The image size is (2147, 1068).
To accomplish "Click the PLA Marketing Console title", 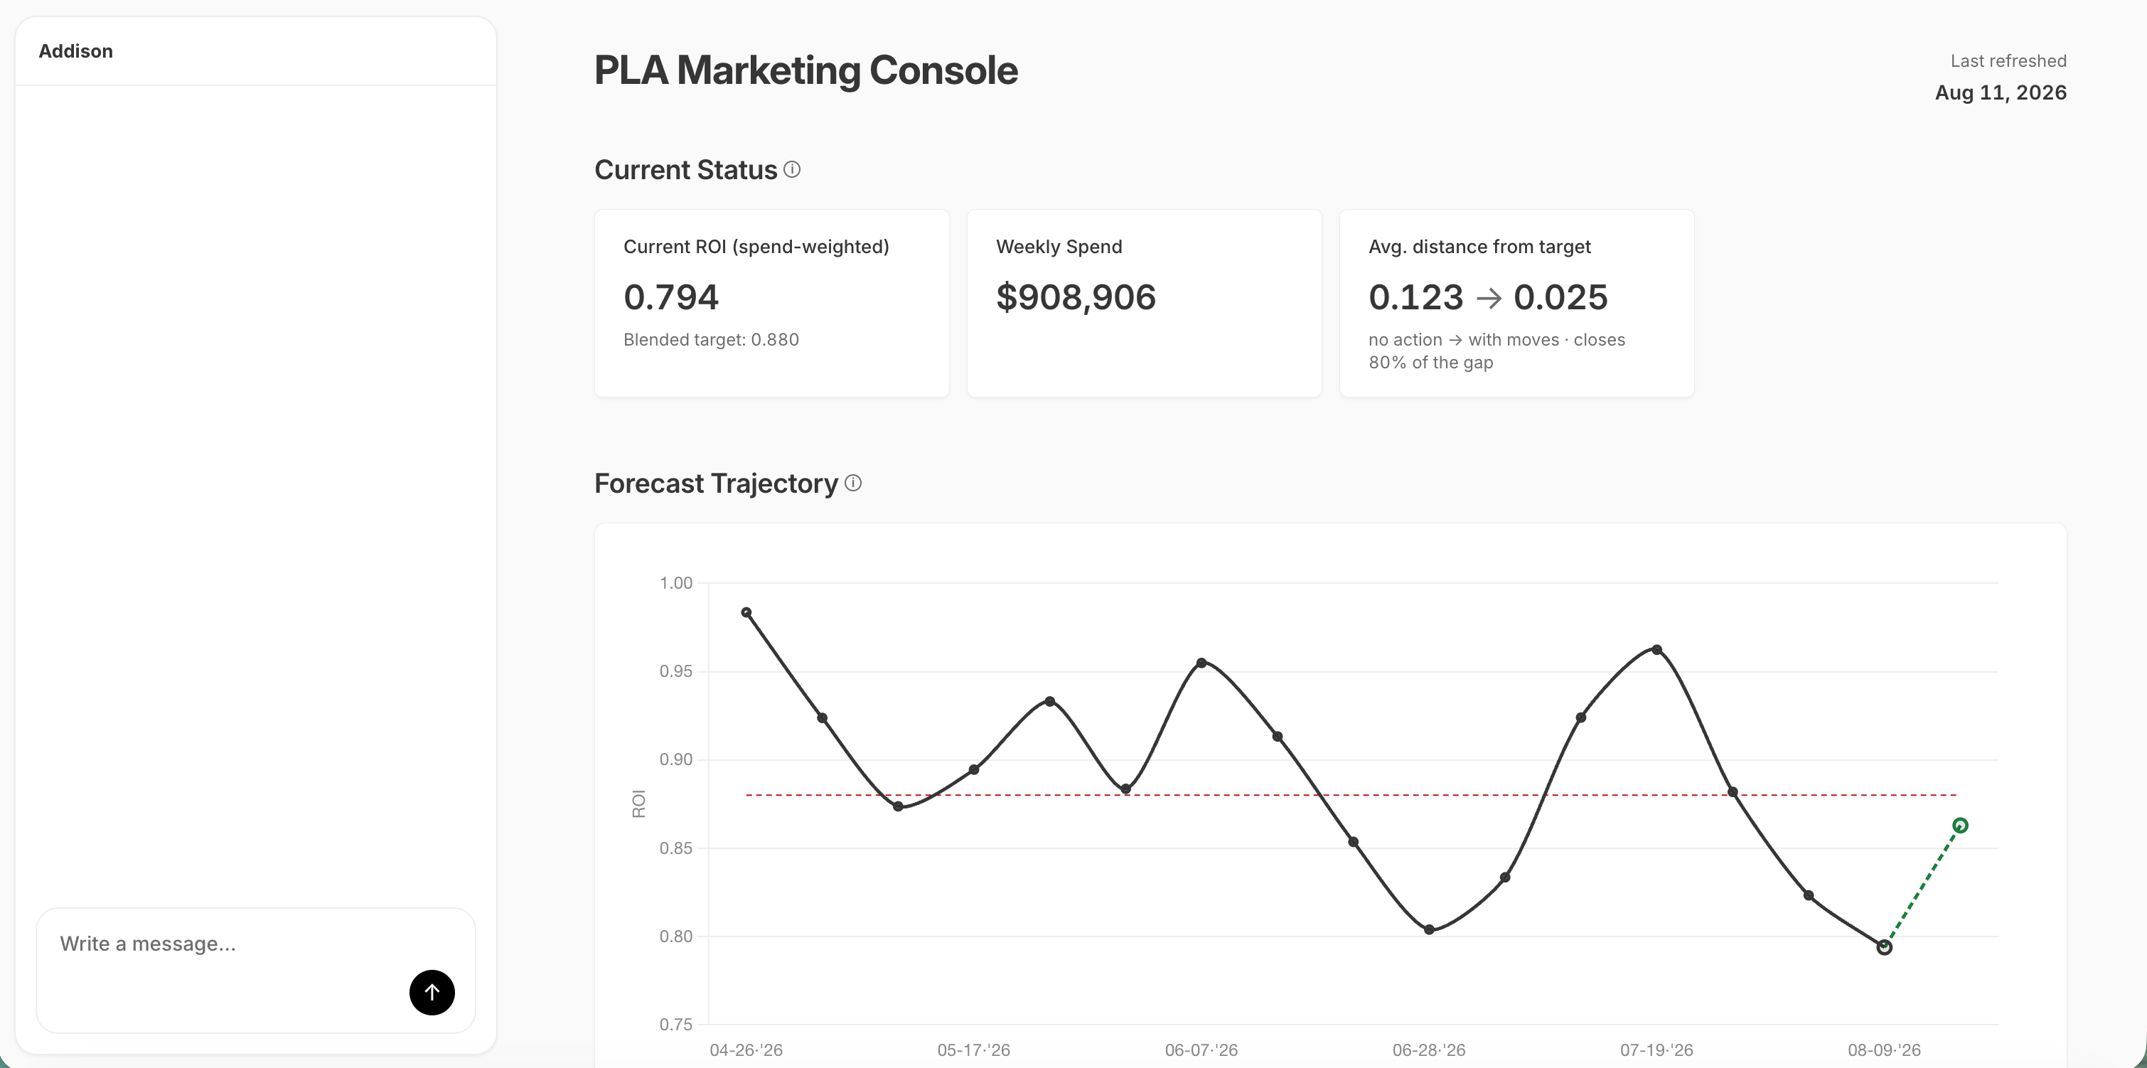I will click(x=806, y=70).
